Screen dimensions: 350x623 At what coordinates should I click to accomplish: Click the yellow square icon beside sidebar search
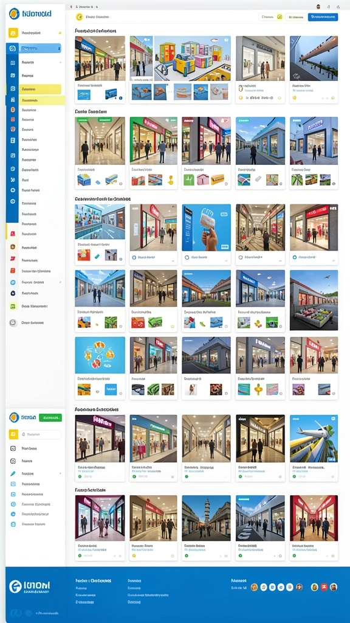pyautogui.click(x=13, y=434)
